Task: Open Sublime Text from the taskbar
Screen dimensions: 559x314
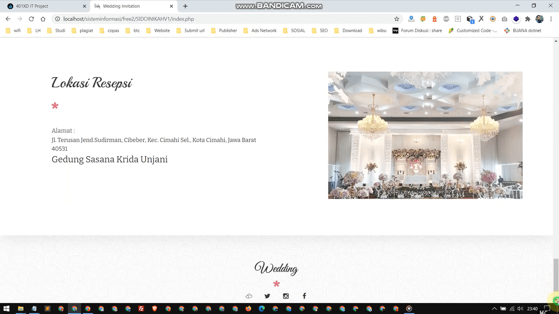Action: coord(47,308)
